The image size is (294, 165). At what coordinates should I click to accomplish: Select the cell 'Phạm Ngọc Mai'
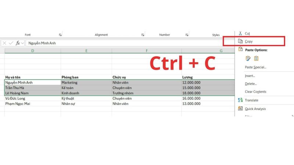point(33,104)
